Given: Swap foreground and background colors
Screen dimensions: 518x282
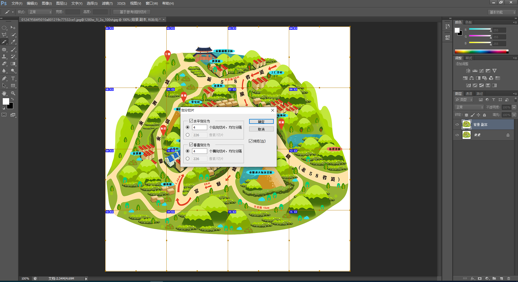Looking at the screenshot, I should point(12,99).
